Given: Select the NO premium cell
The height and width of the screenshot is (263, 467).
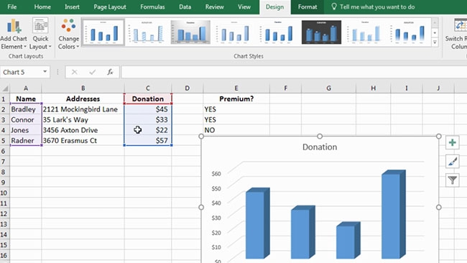Looking at the screenshot, I should pyautogui.click(x=236, y=130).
